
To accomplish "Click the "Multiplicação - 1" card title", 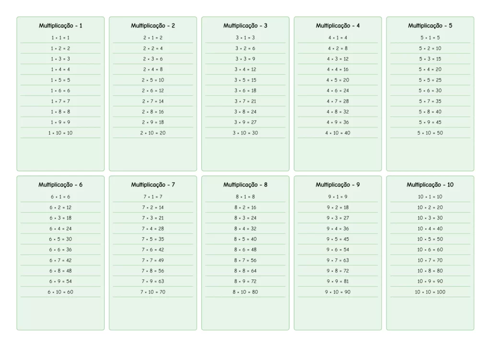I will click(60, 26).
